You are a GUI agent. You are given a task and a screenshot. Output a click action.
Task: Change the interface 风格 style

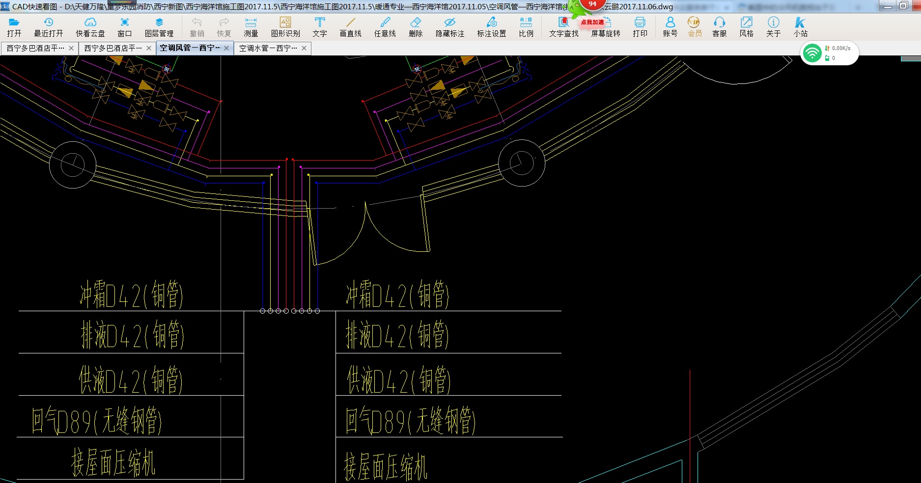click(747, 27)
